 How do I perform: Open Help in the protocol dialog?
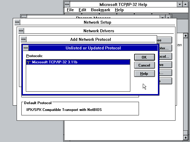coord(145,74)
